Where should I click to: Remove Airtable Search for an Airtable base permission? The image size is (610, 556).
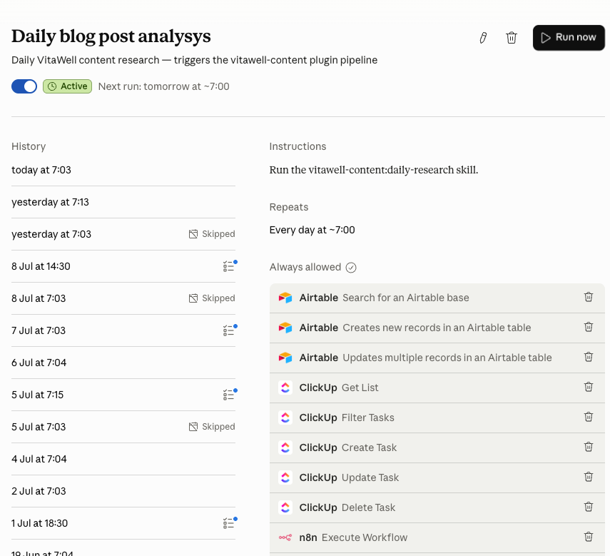tap(588, 297)
